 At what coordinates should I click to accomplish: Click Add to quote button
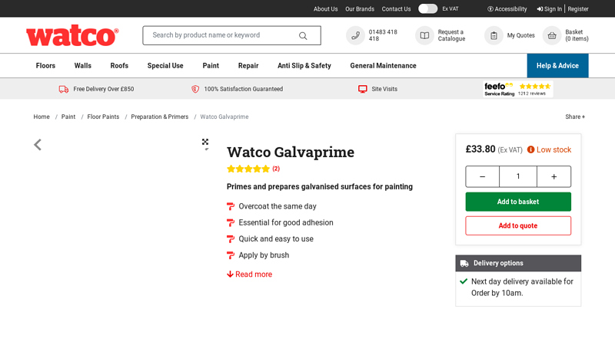tap(518, 225)
